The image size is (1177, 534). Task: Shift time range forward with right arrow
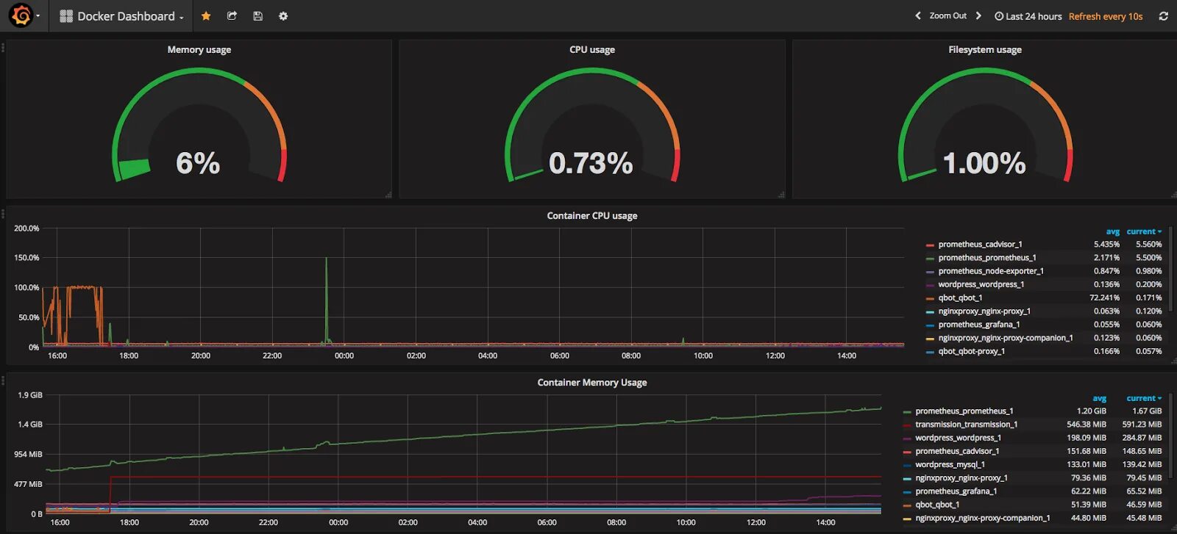978,15
